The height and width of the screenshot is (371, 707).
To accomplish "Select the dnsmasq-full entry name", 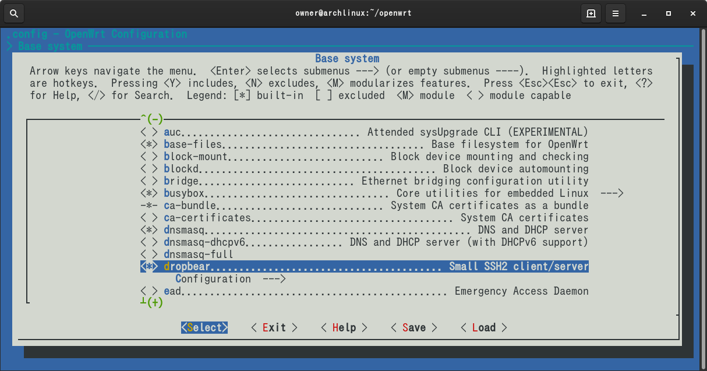I will pos(199,255).
